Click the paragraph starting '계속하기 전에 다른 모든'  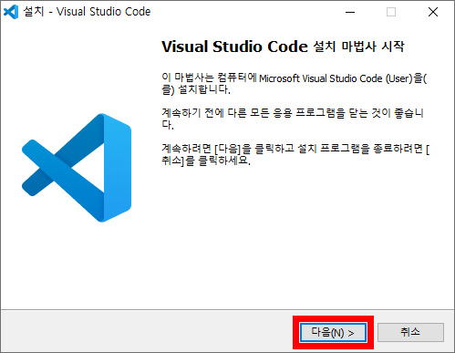293,119
